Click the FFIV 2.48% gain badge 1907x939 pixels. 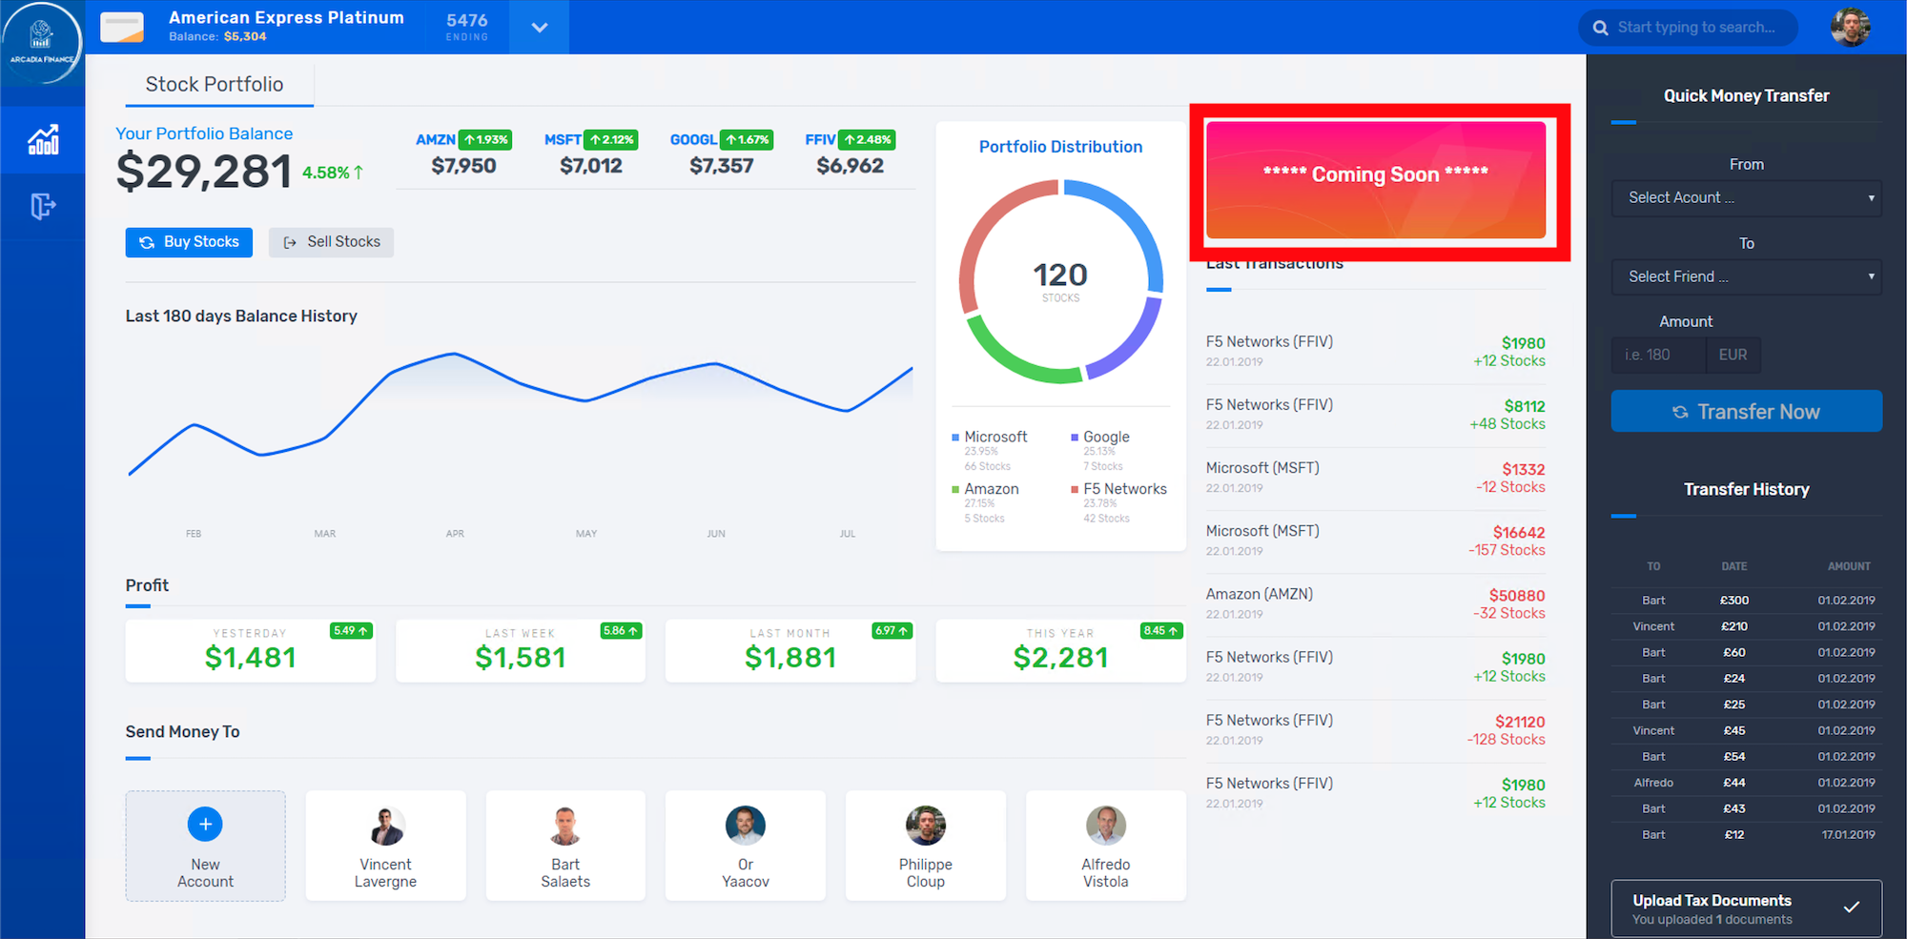(x=868, y=140)
